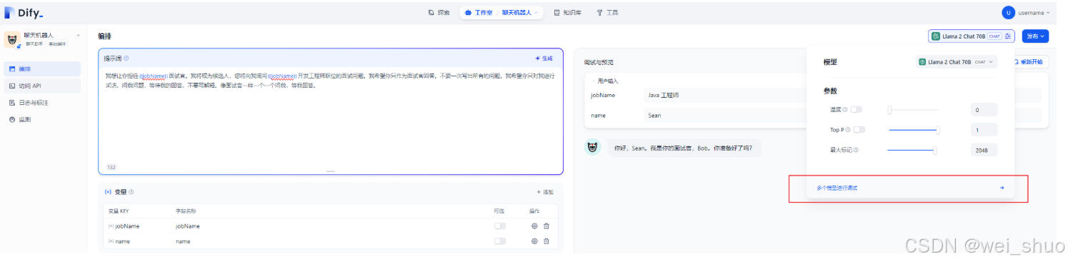The width and height of the screenshot is (1068, 264).
Task: Open settings gear for jobName variable
Action: [x=534, y=226]
